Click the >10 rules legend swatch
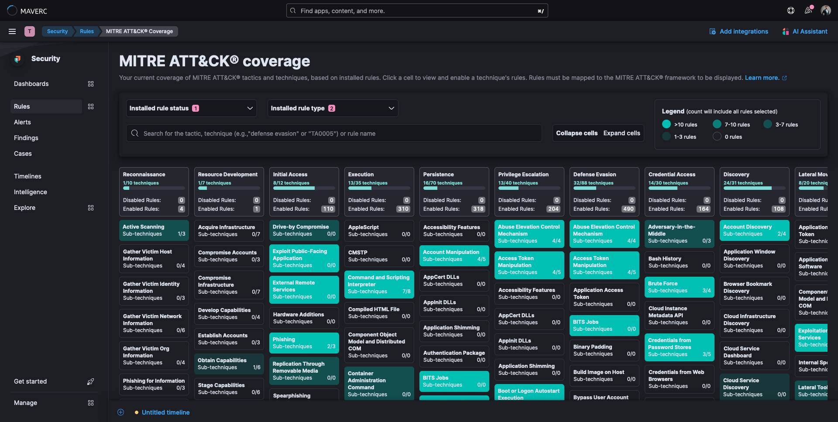838x422 pixels. click(x=666, y=124)
